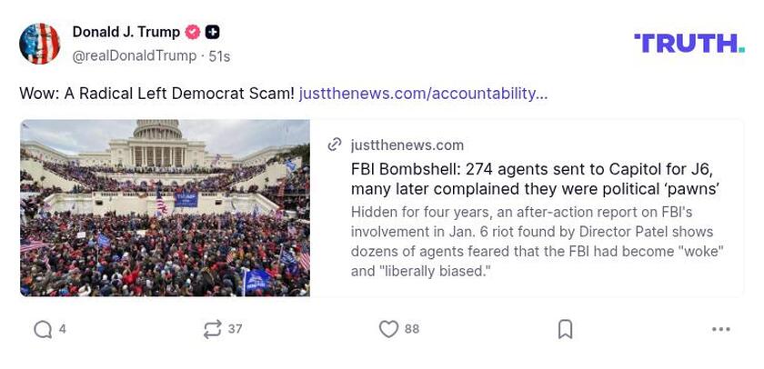Screen dimensions: 764x369
Task: Like the post with the heart icon
Action: [x=388, y=329]
